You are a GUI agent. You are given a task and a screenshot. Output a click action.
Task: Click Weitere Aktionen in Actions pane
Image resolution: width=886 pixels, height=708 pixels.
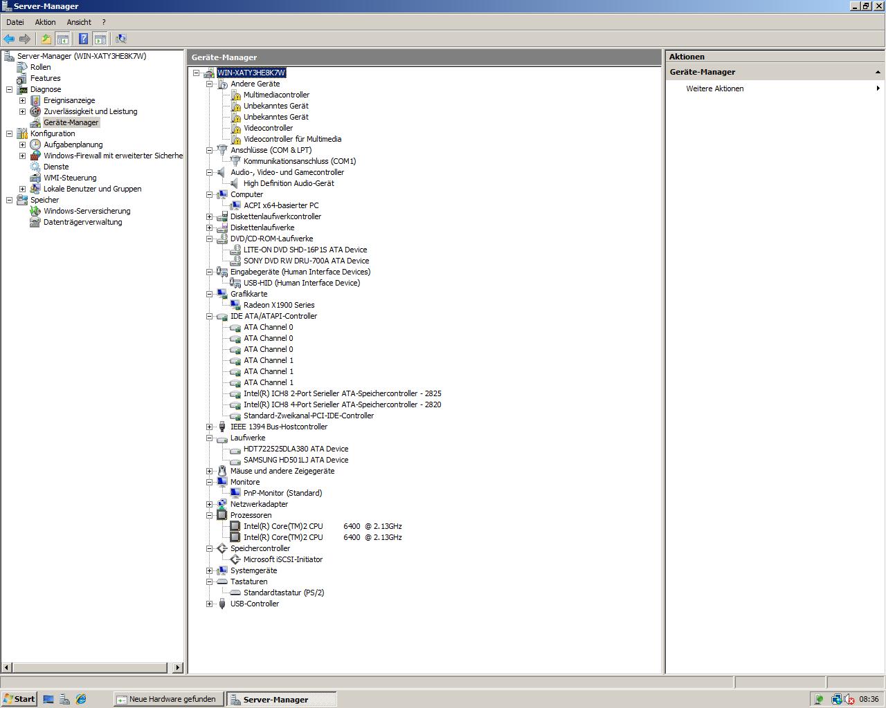click(715, 88)
